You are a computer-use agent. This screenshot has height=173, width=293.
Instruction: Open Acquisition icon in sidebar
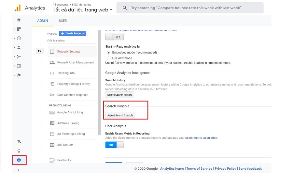pyautogui.click(x=19, y=56)
